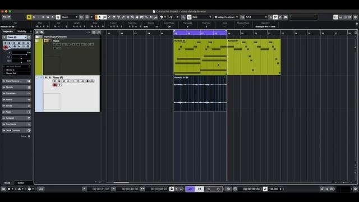This screenshot has height=202, width=359.
Task: Open the Touch automation mode dropdown
Action: [70, 17]
